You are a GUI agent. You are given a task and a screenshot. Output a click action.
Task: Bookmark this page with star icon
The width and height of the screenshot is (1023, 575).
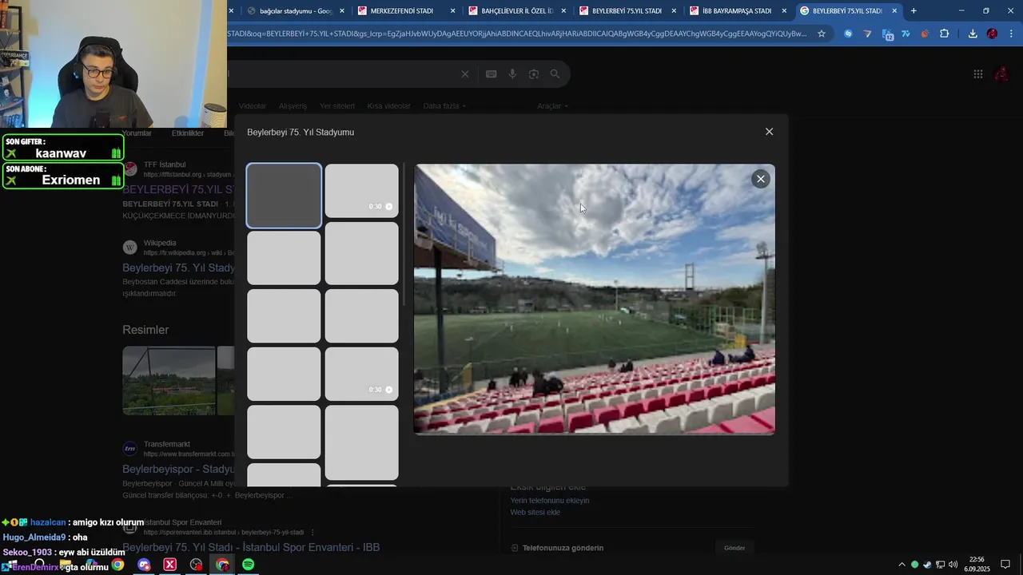click(x=821, y=34)
